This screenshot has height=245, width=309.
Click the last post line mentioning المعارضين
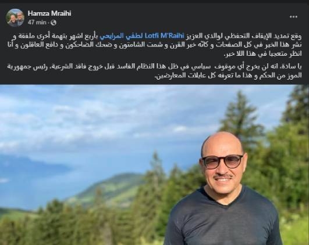229,75
